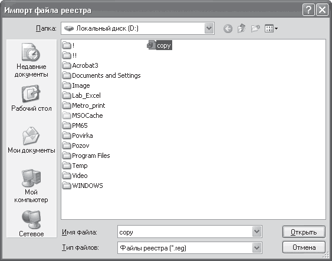Select Мой компьютер in sidebar
The height and width of the screenshot is (261, 332).
(31, 186)
